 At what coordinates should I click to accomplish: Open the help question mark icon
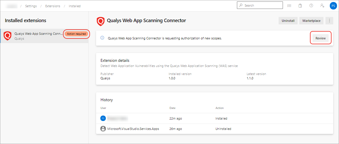tap(311, 6)
